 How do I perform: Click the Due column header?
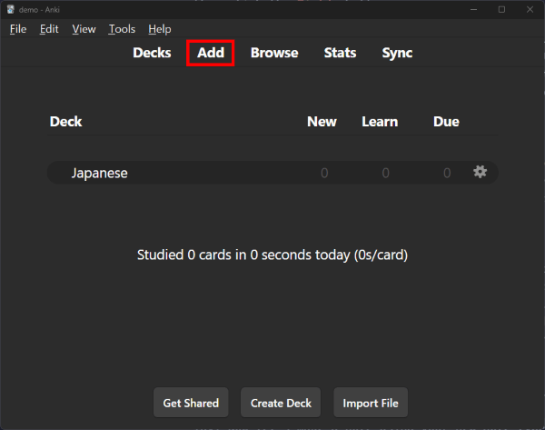446,122
